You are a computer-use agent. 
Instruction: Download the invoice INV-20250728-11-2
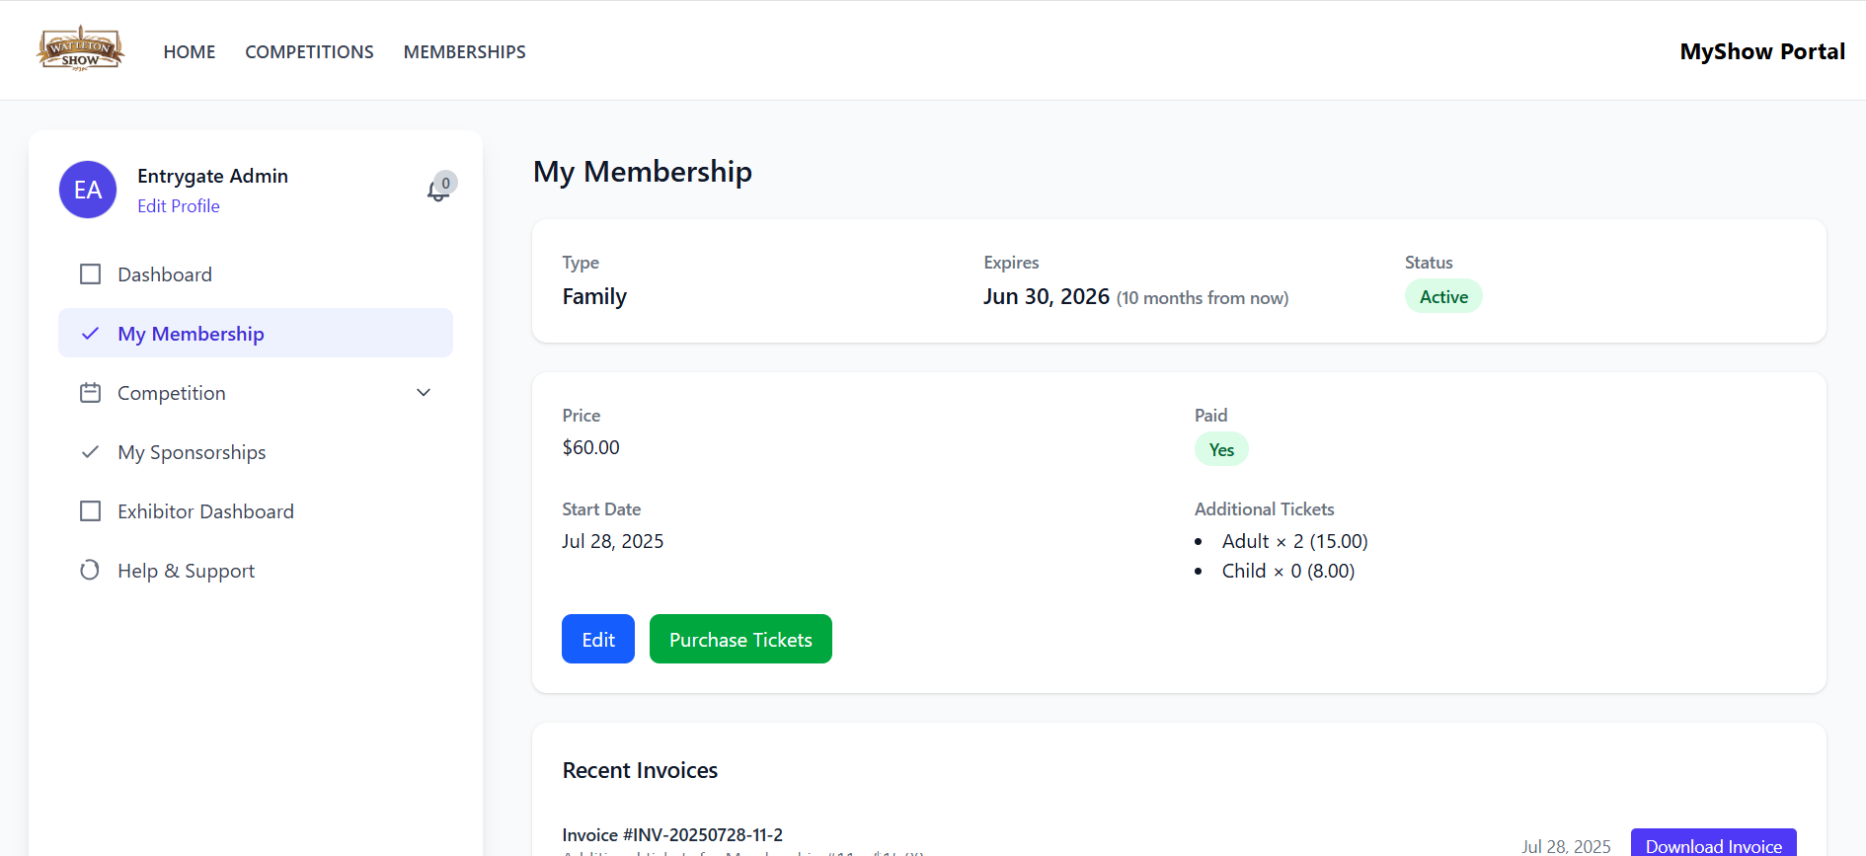click(x=1713, y=844)
